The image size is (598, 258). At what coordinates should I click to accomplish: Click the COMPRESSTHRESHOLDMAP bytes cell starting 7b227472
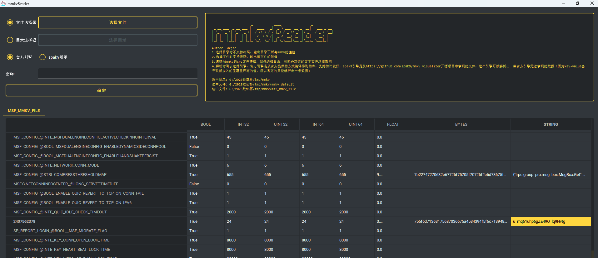coord(460,175)
